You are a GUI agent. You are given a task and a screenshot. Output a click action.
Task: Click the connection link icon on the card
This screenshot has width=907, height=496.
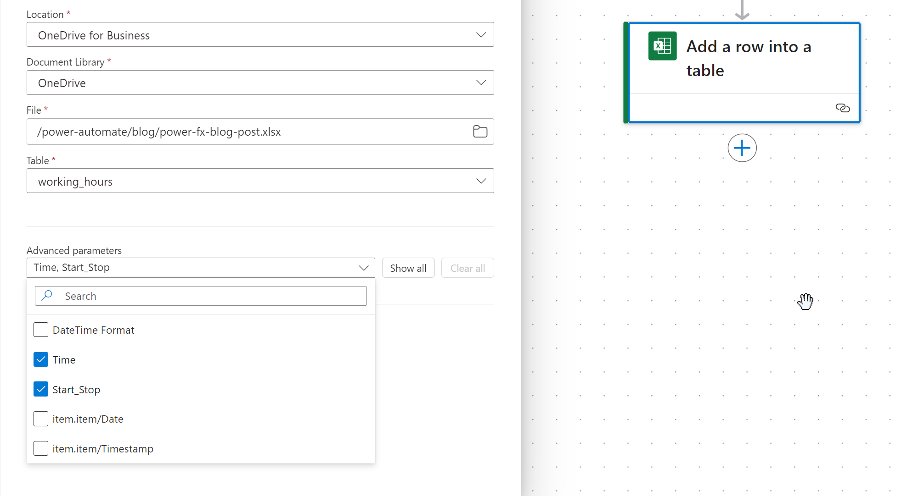[842, 108]
